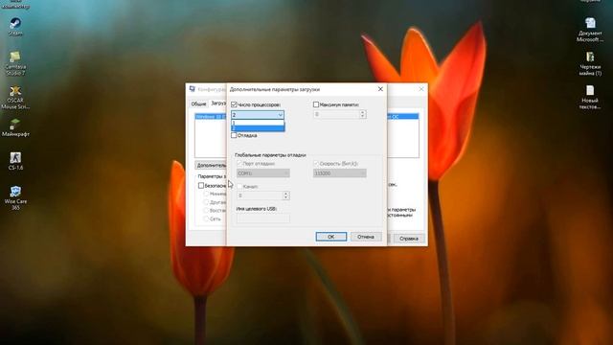The height and width of the screenshot is (345, 613).
Task: Switch to the Загрузка tab
Action: click(x=218, y=103)
